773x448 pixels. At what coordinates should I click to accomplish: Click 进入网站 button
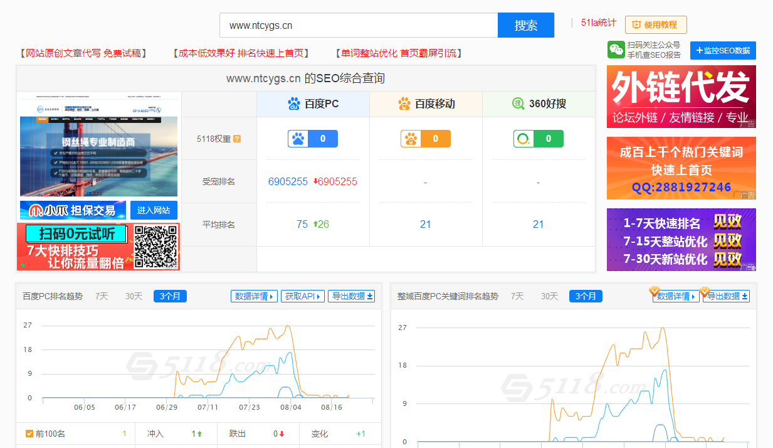point(154,210)
